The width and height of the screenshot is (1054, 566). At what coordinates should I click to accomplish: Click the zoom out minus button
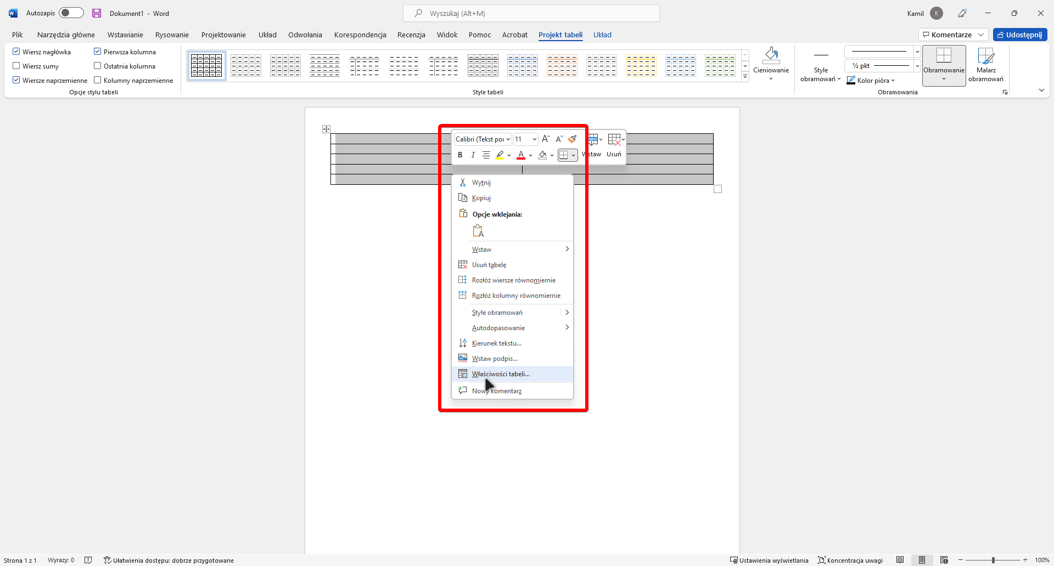point(961,560)
